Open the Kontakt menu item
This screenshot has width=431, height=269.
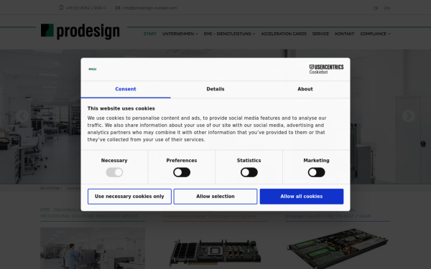(x=344, y=34)
